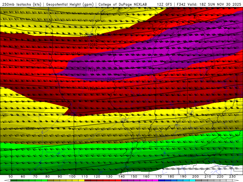The width and height of the screenshot is (243, 182).
Task: Click the 10020 height contour label
Action: [87, 35]
